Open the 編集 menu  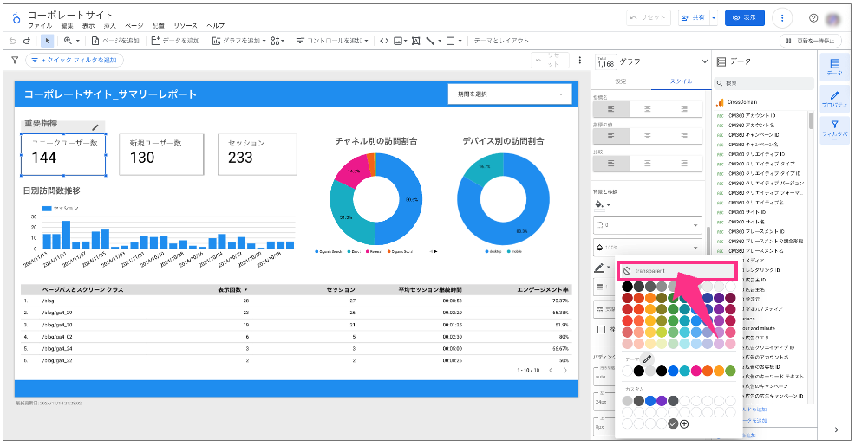[67, 26]
